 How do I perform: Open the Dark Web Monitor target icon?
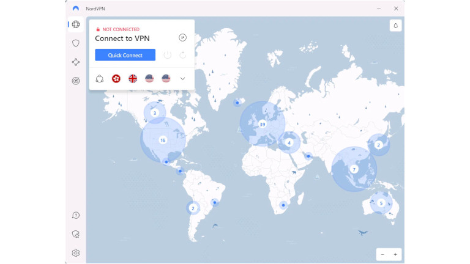point(76,81)
